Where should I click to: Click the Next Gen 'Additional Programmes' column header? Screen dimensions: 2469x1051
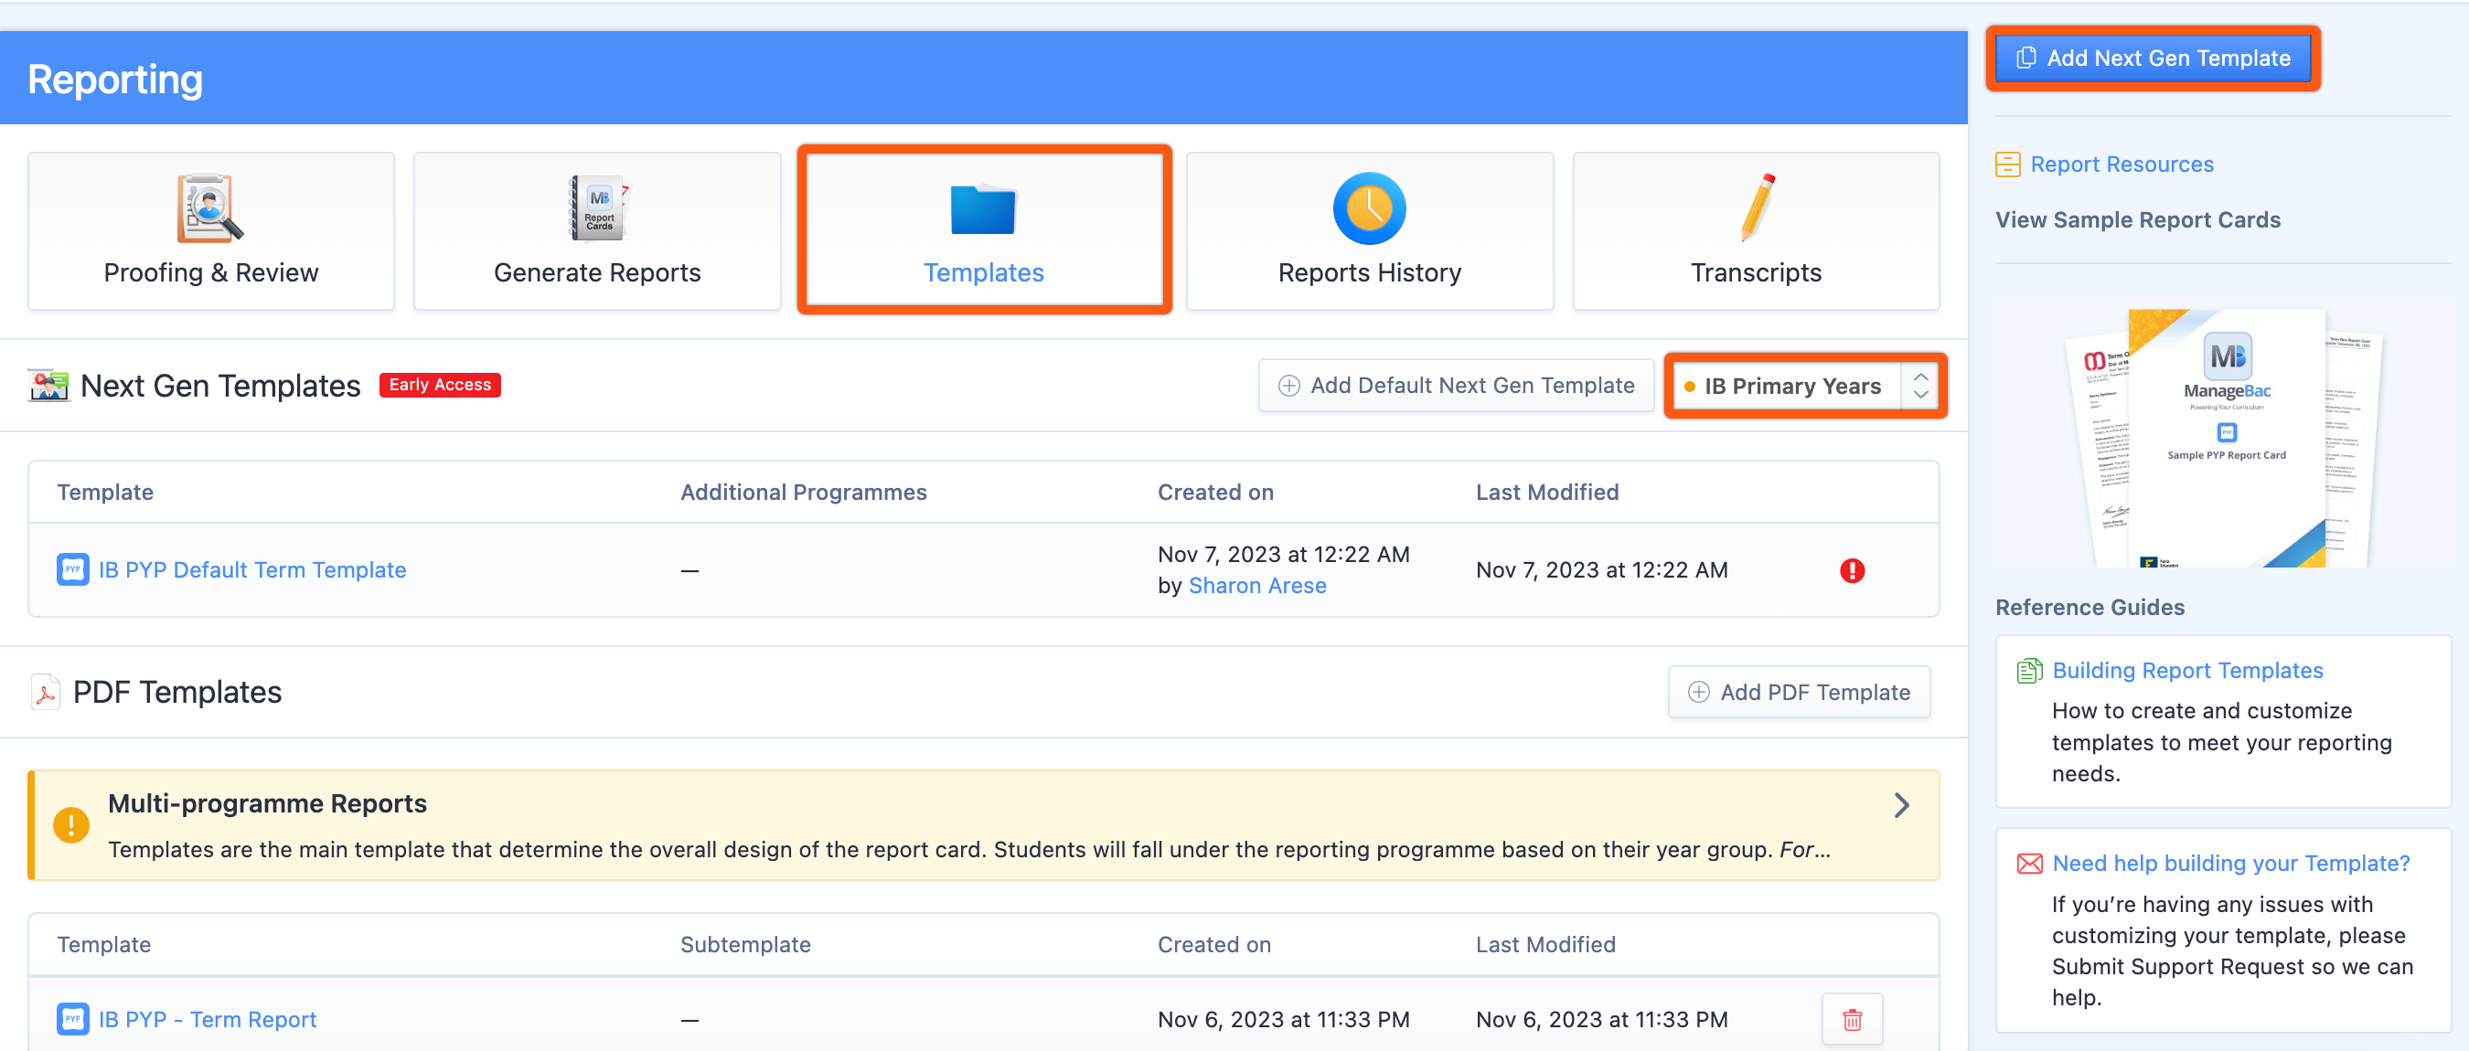pos(803,493)
